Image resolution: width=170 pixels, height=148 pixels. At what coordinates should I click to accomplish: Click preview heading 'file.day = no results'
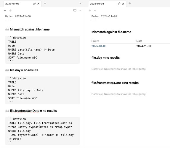(x=105, y=57)
